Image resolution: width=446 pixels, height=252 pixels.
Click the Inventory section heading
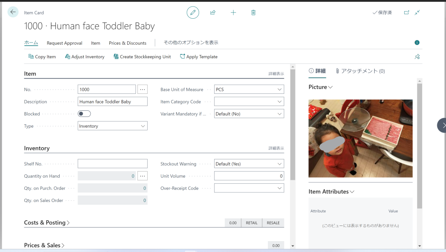coord(37,148)
